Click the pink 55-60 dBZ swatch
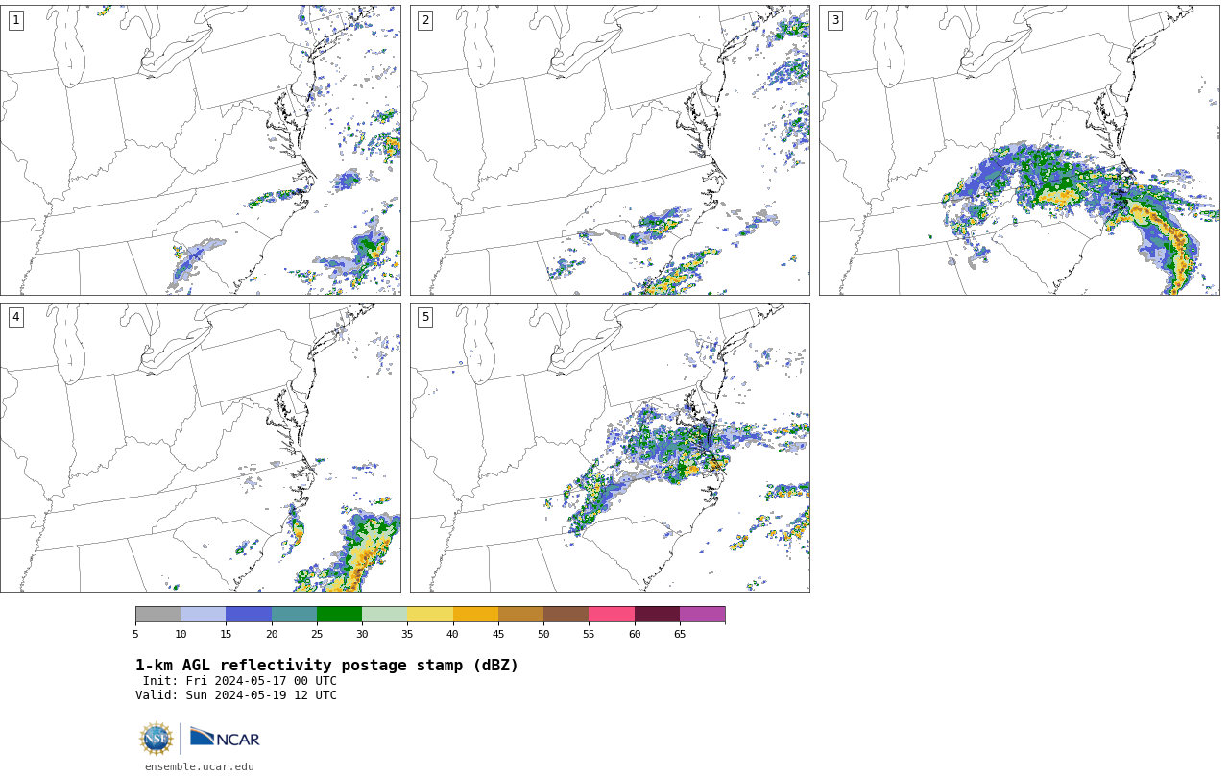 612,615
